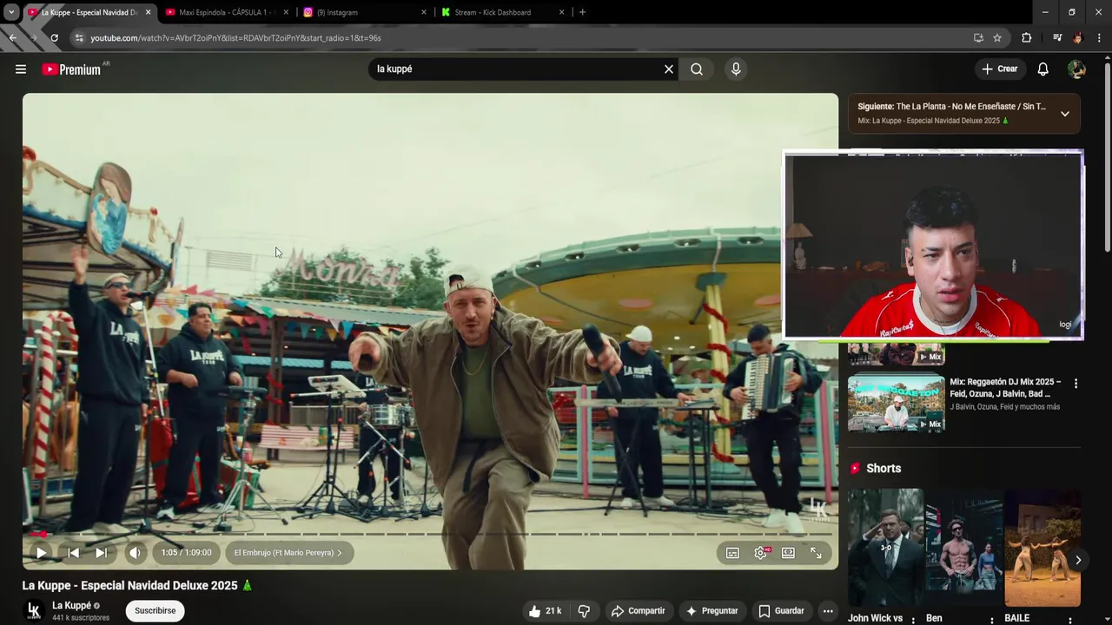Viewport: 1112px width, 625px height.
Task: Skip to previous video in playlist
Action: 73,553
